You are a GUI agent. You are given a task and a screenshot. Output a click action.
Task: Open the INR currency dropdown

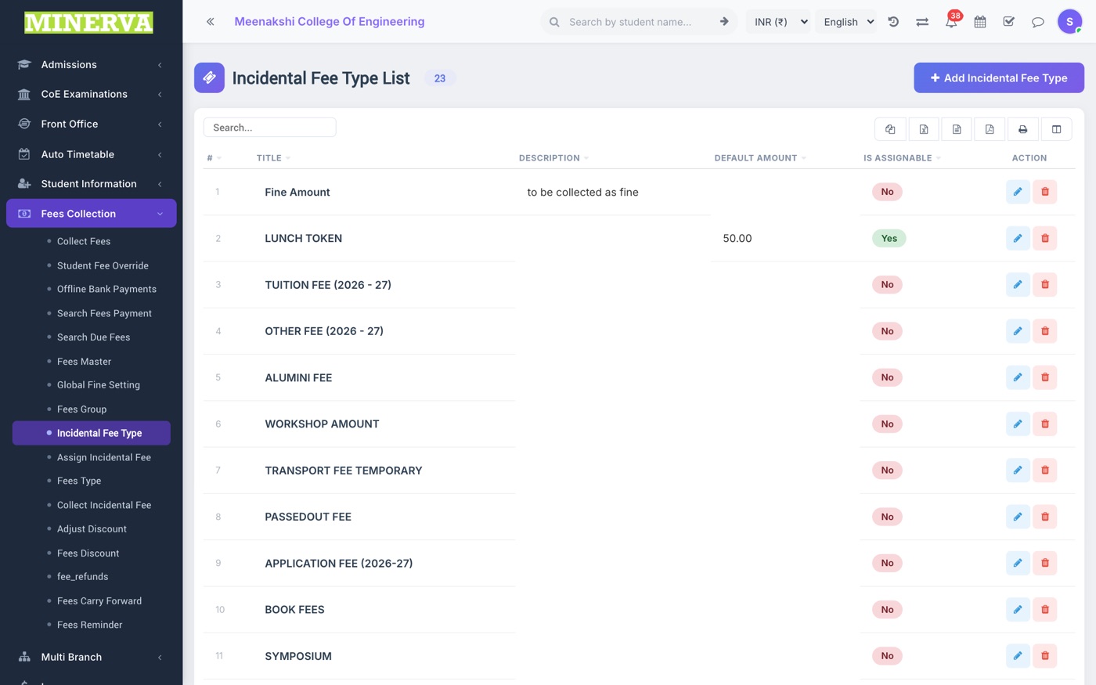780,22
